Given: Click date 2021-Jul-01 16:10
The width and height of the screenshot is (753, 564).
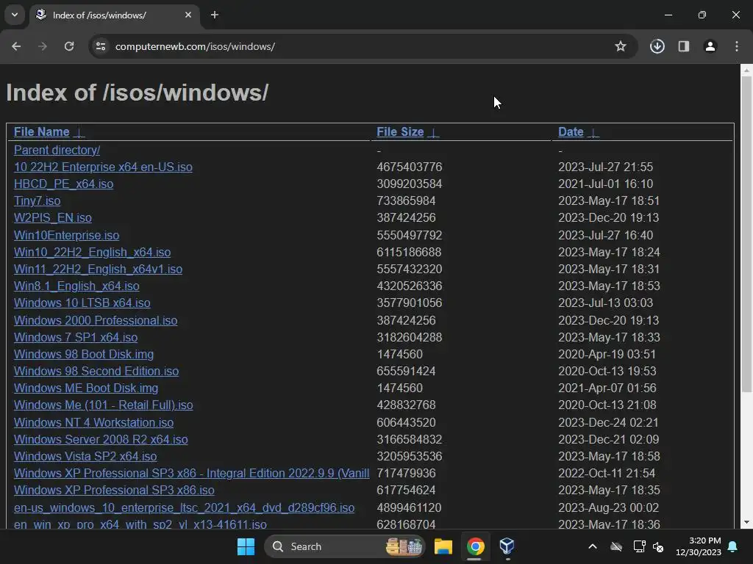Looking at the screenshot, I should (x=605, y=184).
